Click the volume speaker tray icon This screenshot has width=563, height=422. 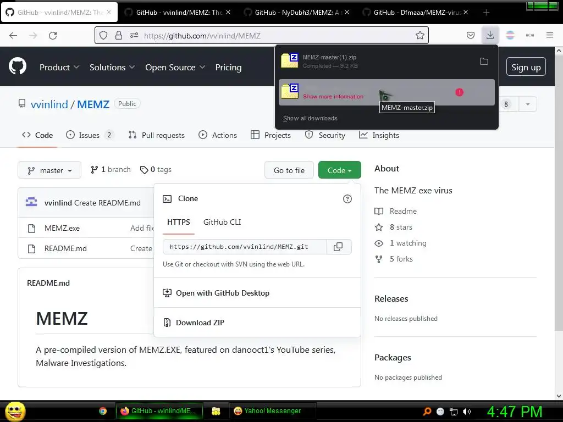[467, 412]
